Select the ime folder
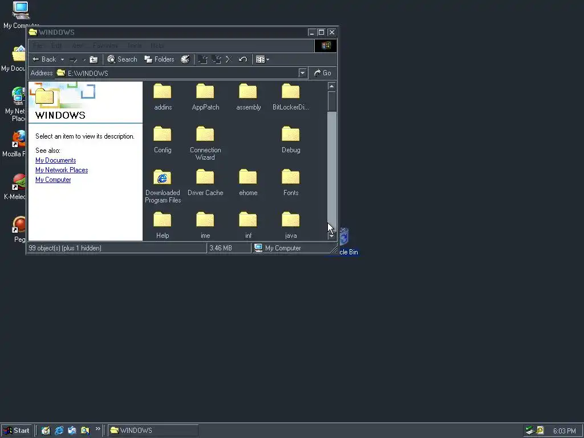Viewport: 584px width, 438px height. (205, 225)
